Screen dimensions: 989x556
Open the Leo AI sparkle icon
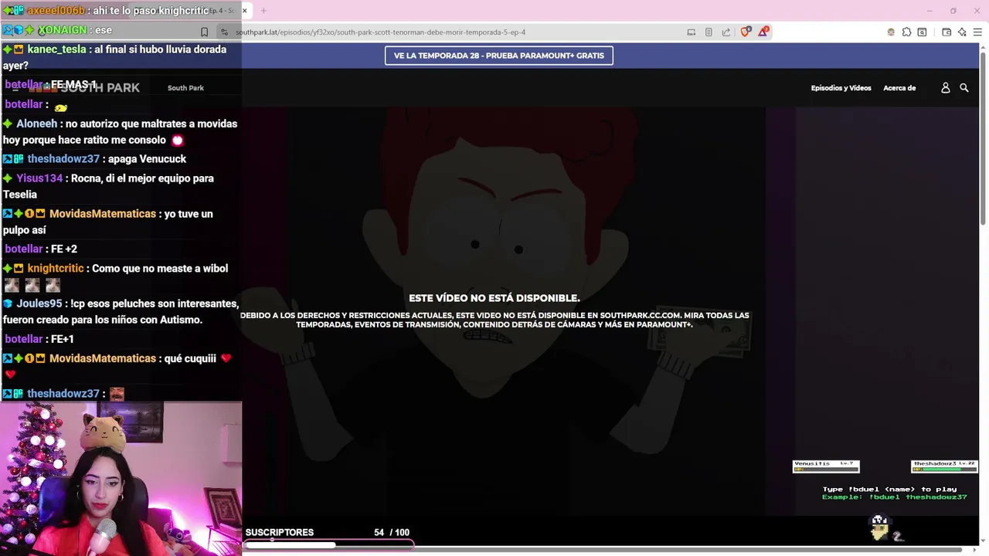(x=962, y=32)
